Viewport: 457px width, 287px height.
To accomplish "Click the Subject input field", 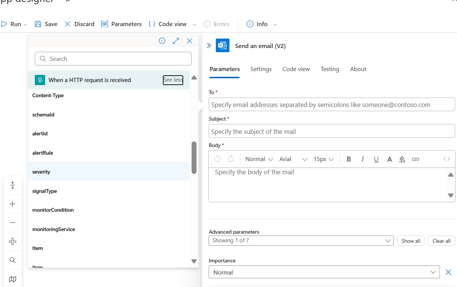I will pyautogui.click(x=332, y=131).
